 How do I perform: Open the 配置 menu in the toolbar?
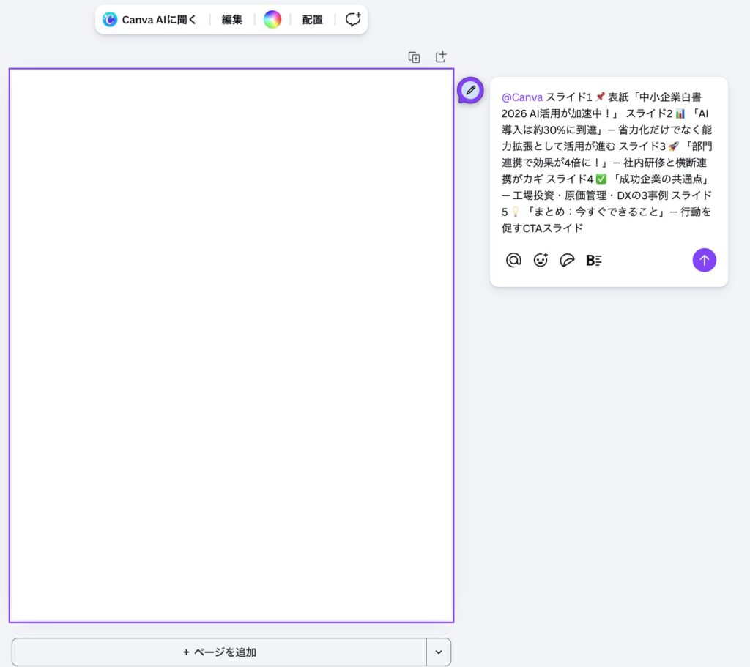click(x=313, y=20)
